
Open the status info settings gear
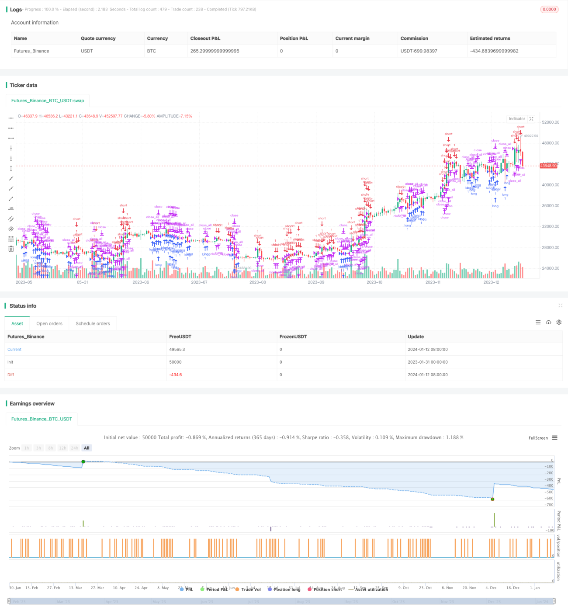click(x=559, y=323)
